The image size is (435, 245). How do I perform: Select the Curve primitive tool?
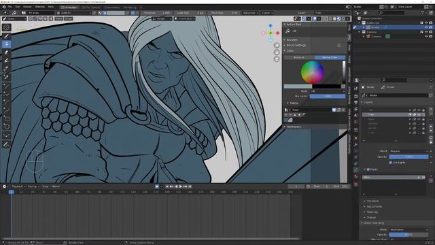[7, 111]
